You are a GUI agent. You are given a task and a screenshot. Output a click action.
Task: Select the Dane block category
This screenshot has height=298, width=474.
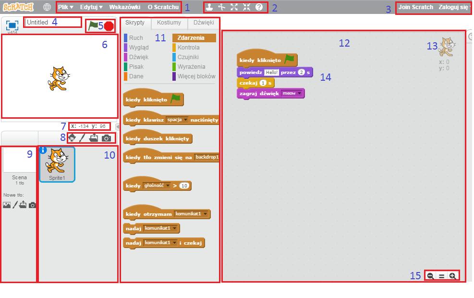tap(134, 76)
